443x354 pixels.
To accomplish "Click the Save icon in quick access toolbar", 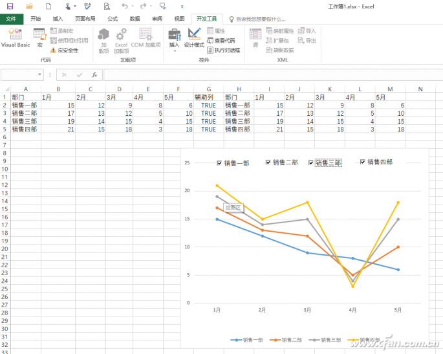I will [10, 6].
